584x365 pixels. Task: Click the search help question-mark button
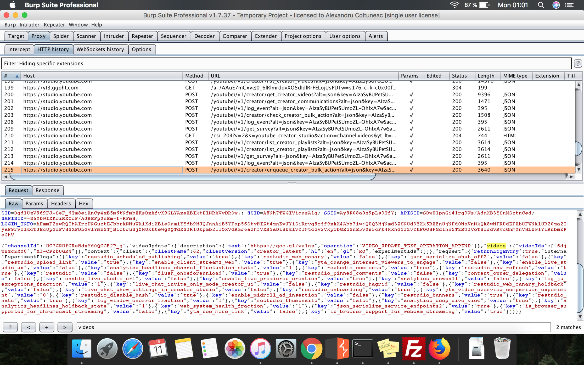click(x=10, y=327)
